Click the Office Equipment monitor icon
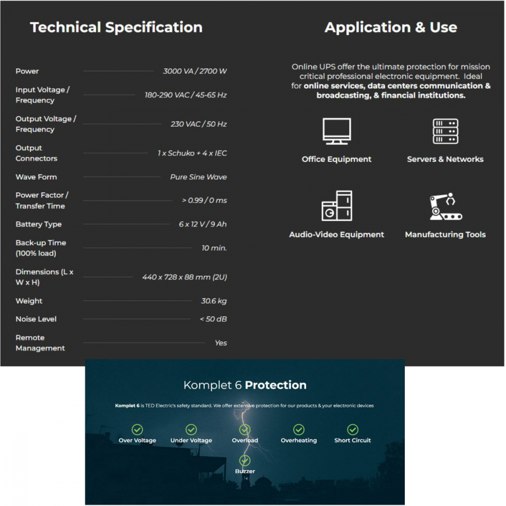This screenshot has width=506, height=506. [336, 132]
